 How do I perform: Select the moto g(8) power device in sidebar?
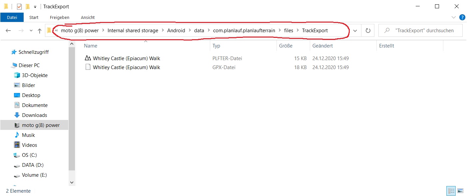pyautogui.click(x=41, y=125)
